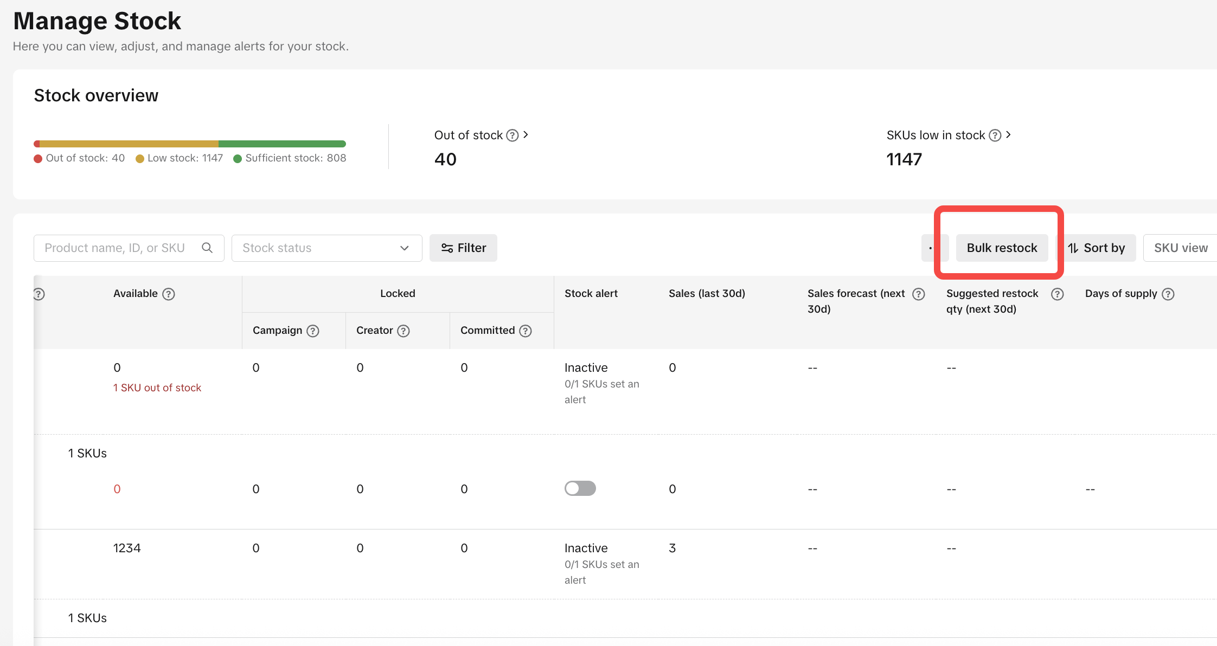Expand SKUs low in stock chevron

pyautogui.click(x=1008, y=134)
